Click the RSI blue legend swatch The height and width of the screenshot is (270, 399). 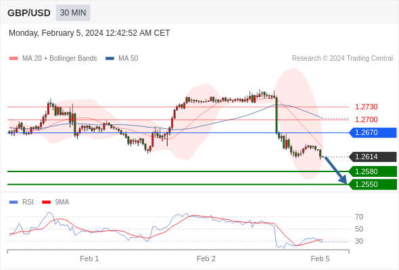[14, 202]
